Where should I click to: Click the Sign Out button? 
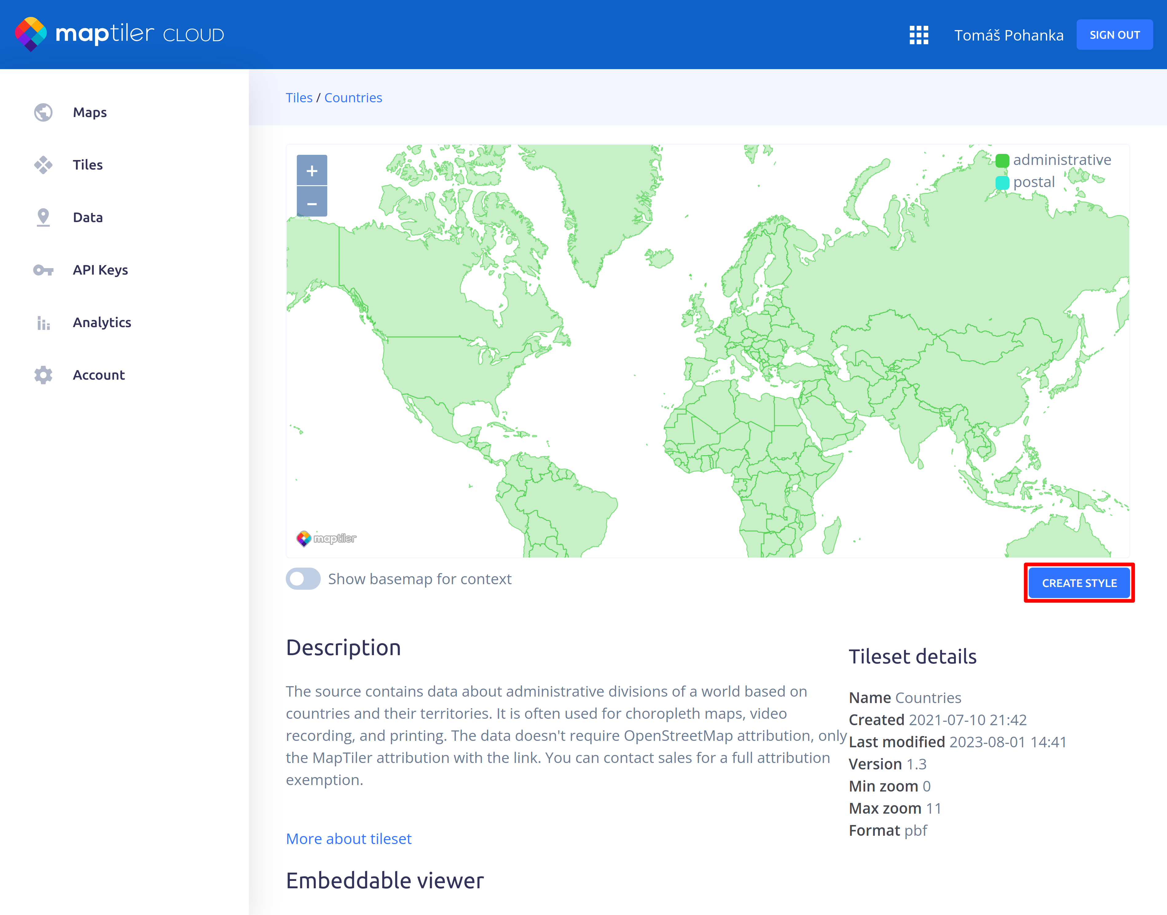click(x=1114, y=35)
